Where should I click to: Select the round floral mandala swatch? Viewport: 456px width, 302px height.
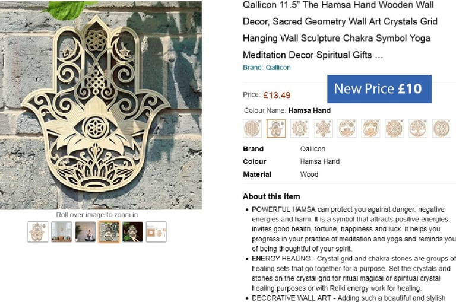tap(299, 128)
